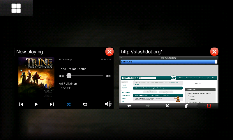This screenshot has width=233, height=140.
Task: Select the 'http://slashdot.org/' window title
Action: (142, 52)
